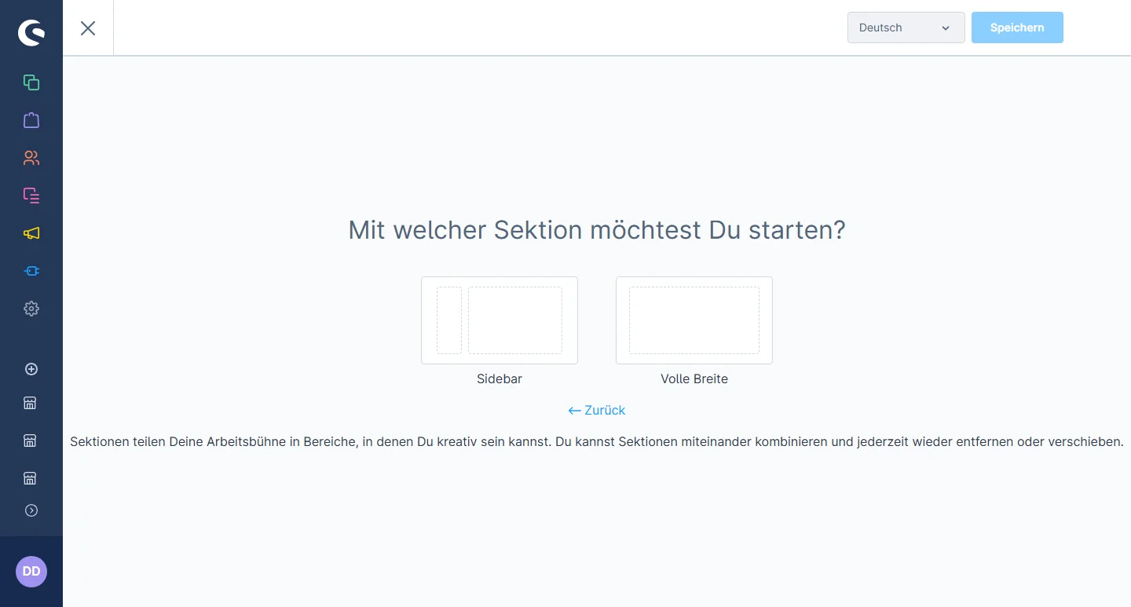Screen dimensions: 1131x607
Task: Open the Deutsch language dropdown
Action: 906,27
